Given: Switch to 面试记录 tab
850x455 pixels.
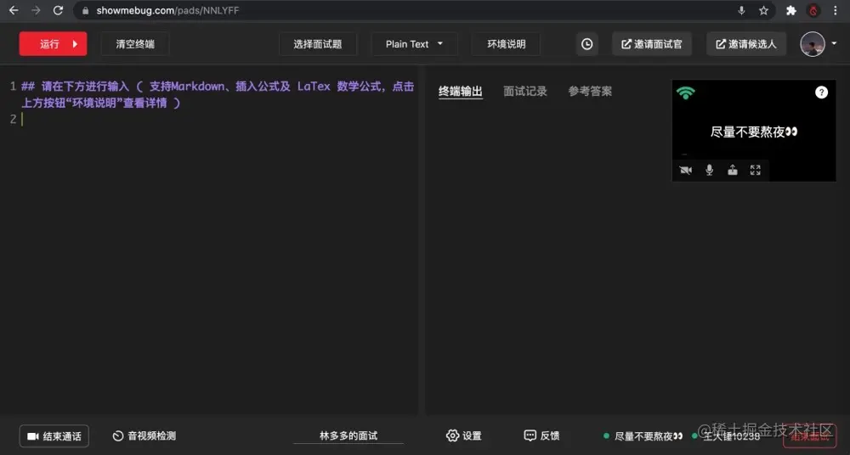Looking at the screenshot, I should (525, 92).
